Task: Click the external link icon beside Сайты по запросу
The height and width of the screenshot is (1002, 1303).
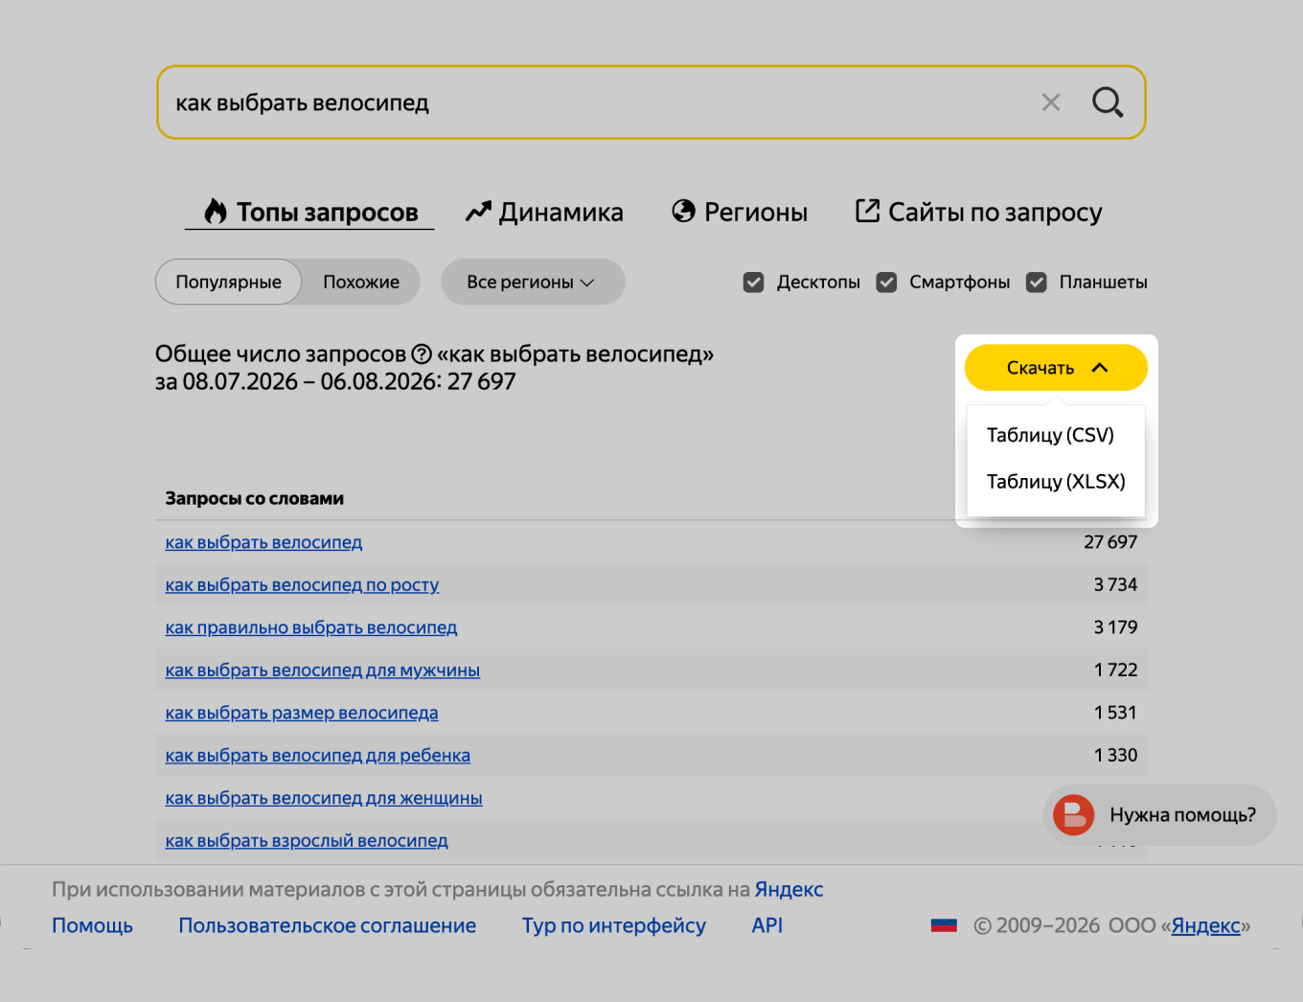Action: [867, 211]
